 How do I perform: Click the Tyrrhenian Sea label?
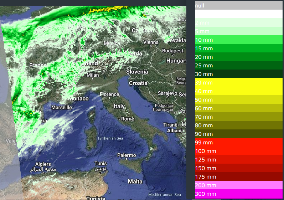click(x=110, y=138)
